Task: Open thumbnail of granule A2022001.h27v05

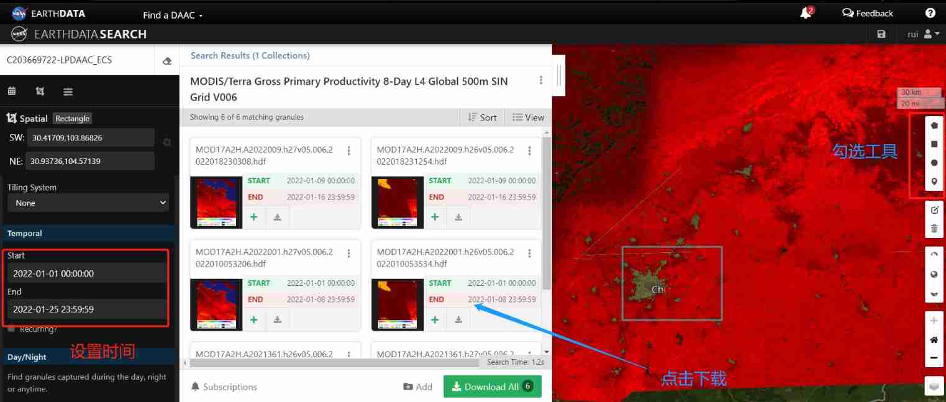Action: 216,304
